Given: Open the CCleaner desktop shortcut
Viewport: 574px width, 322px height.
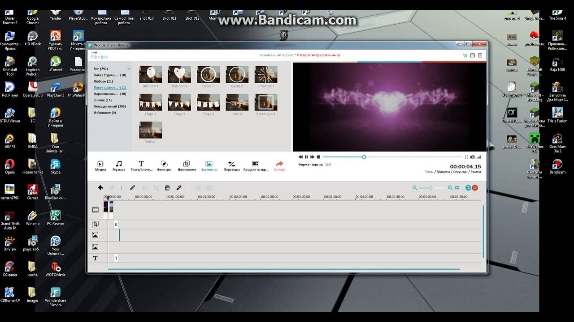Looking at the screenshot, I should point(10,269).
